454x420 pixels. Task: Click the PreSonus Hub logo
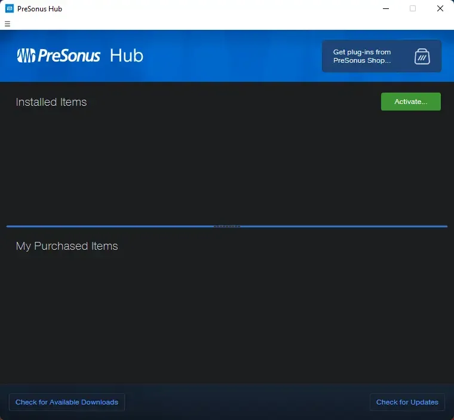80,56
